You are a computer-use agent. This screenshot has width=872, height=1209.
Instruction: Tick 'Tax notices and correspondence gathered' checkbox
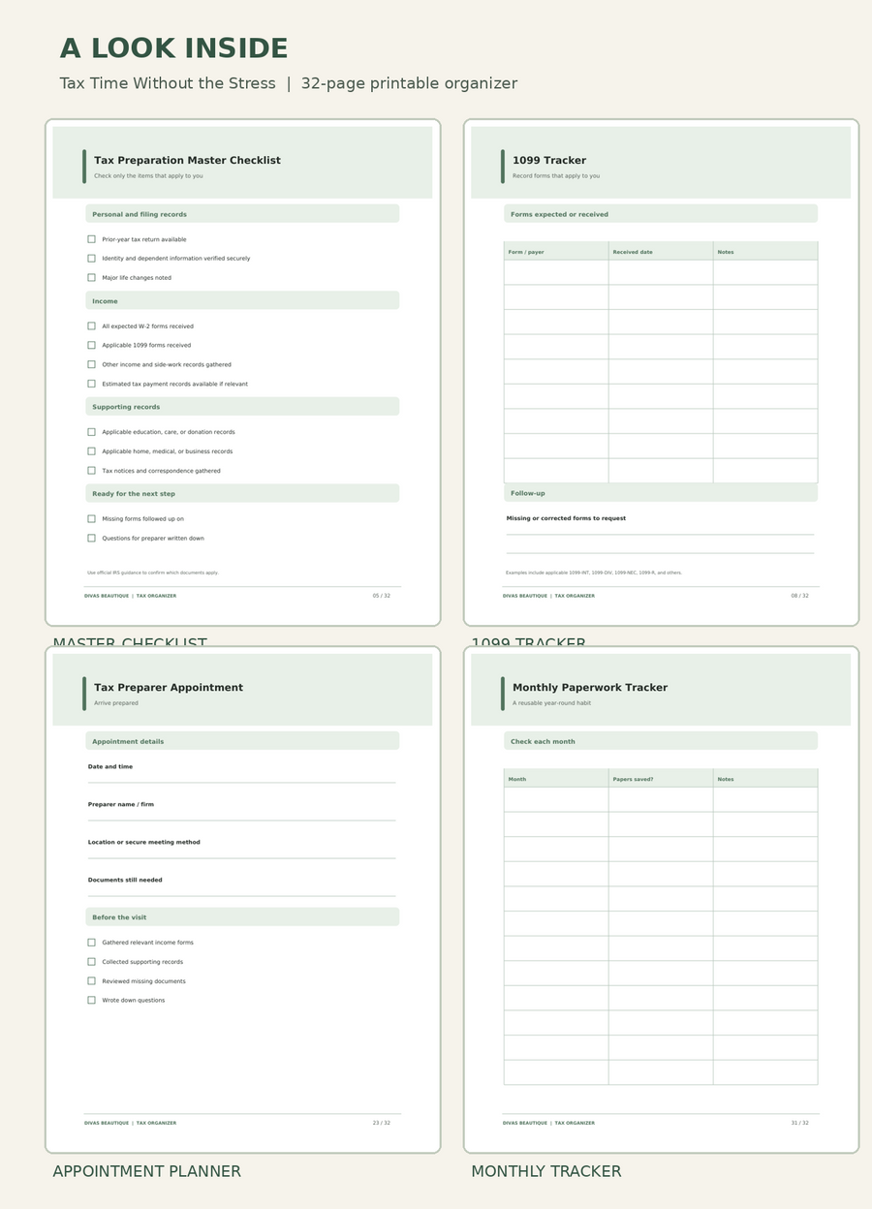[91, 471]
